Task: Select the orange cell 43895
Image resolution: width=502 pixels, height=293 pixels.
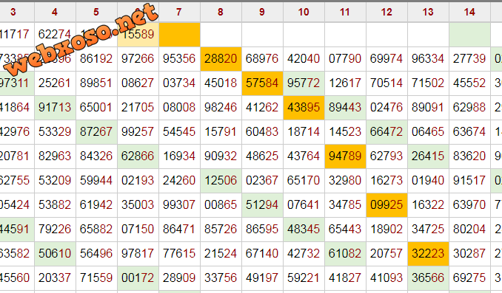Action: pyautogui.click(x=304, y=108)
